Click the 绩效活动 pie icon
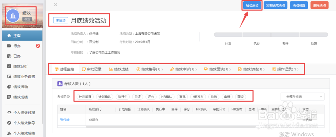336x137 pixels. click(x=9, y=87)
